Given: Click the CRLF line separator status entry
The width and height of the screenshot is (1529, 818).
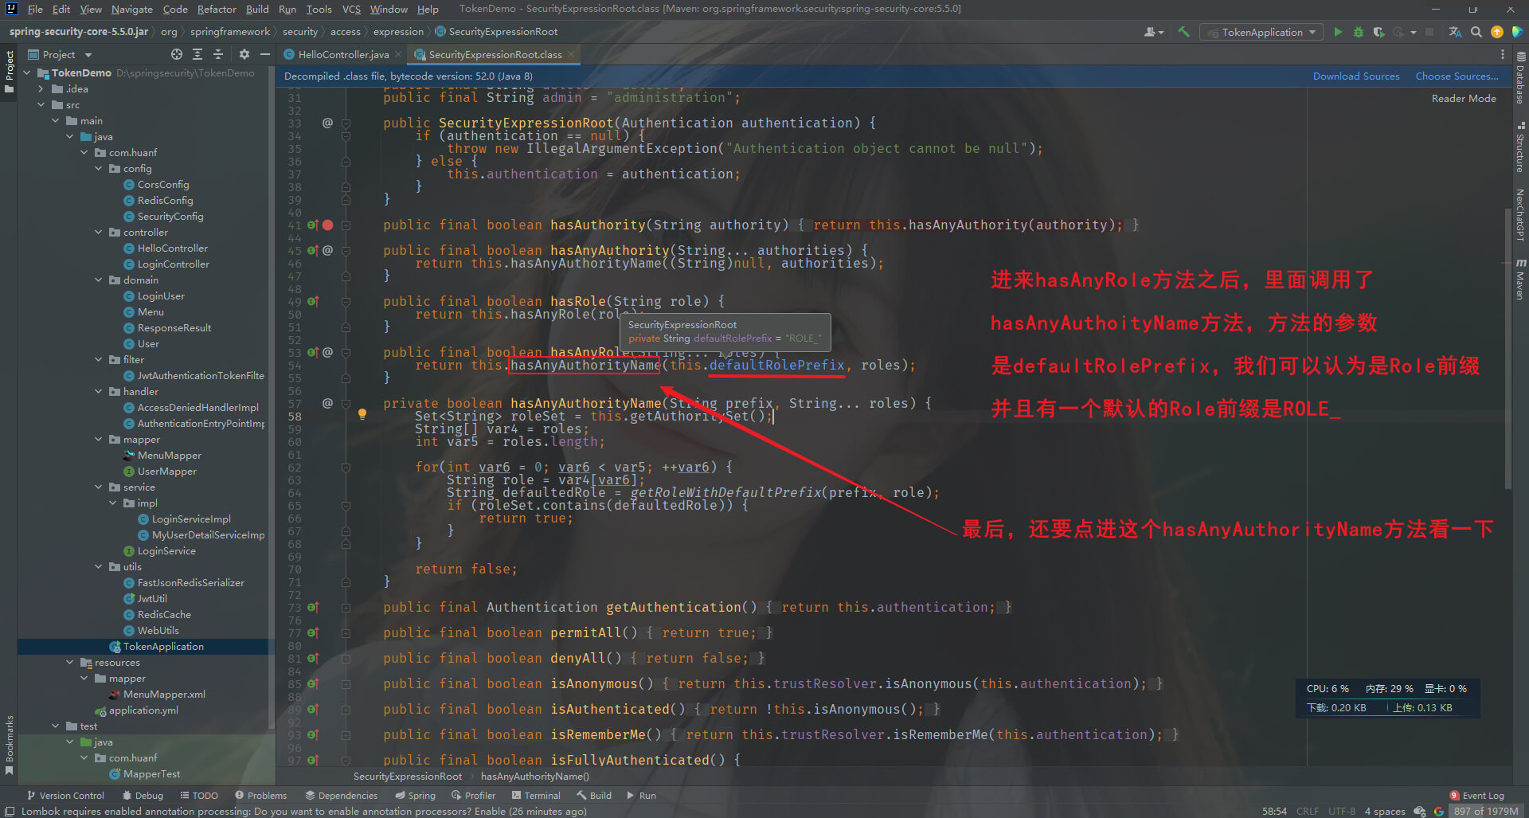Looking at the screenshot, I should point(1308,811).
